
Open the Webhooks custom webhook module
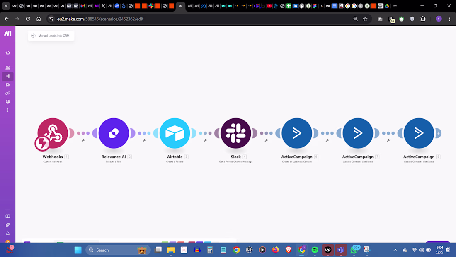53,133
